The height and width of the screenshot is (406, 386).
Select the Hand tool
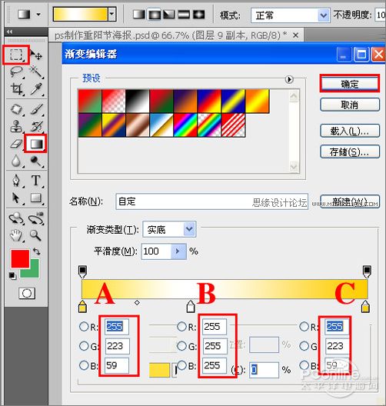16,235
